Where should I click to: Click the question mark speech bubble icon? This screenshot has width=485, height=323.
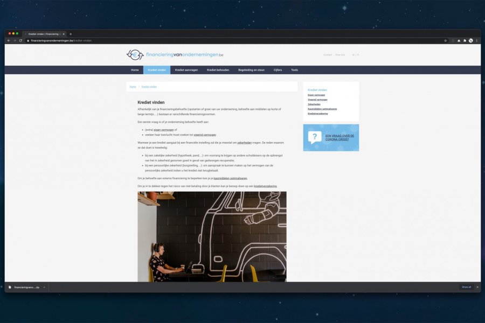[315, 137]
